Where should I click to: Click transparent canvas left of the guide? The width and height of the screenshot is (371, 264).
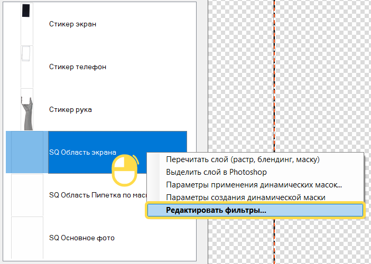(238, 79)
